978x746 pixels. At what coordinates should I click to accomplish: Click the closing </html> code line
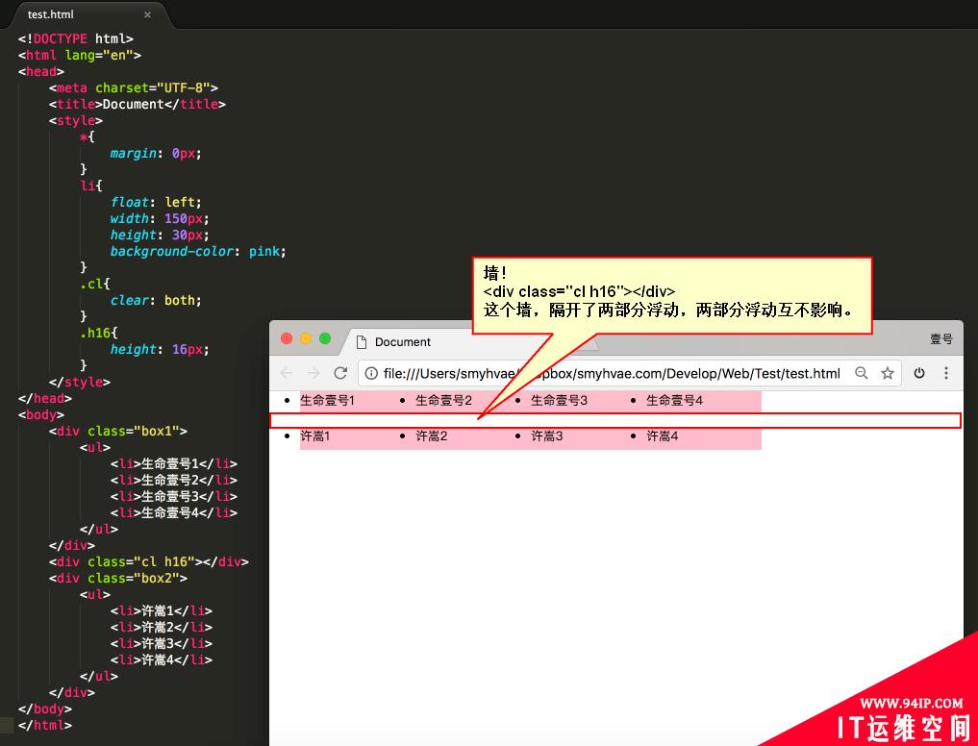coord(45,726)
